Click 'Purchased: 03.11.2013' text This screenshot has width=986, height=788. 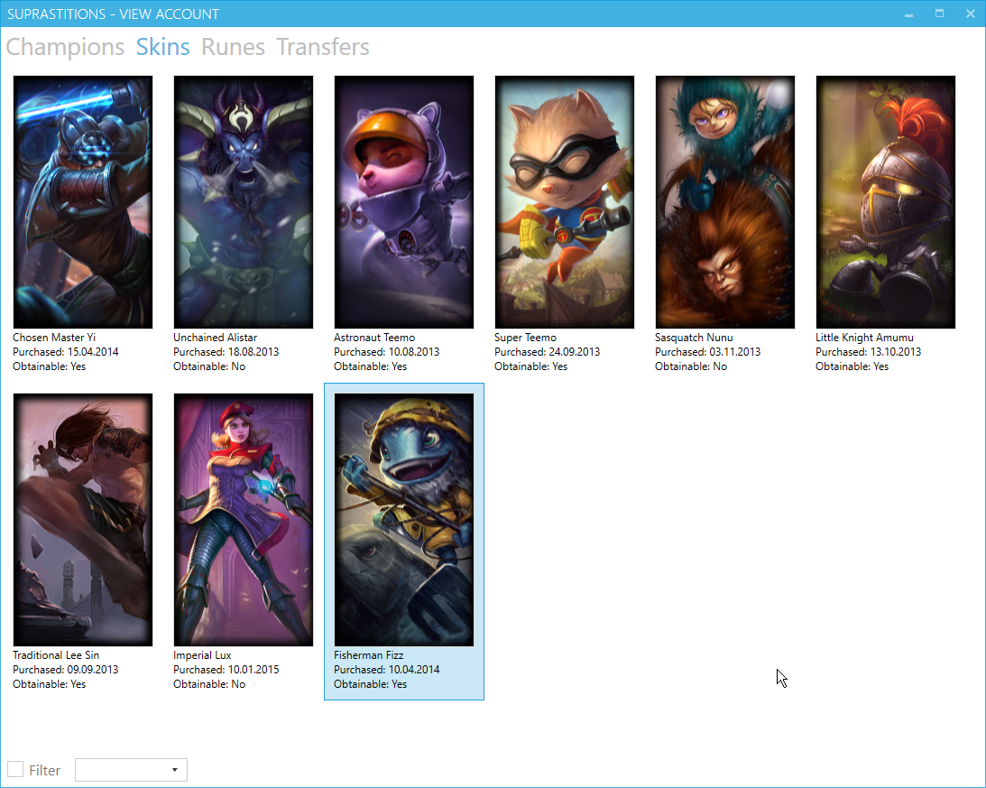pos(707,352)
